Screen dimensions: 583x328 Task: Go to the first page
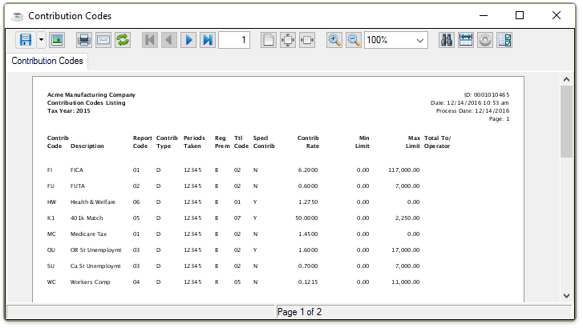150,40
